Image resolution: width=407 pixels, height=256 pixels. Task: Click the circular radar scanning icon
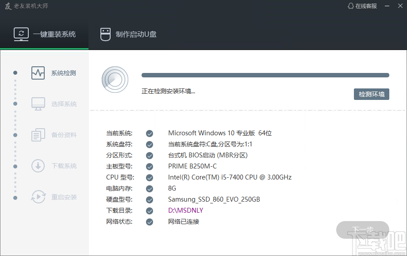[115, 80]
